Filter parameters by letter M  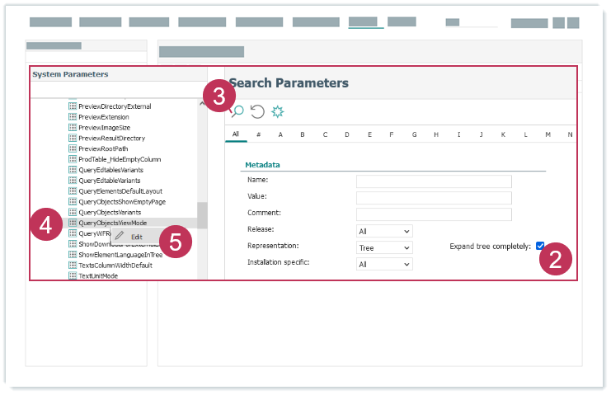click(548, 134)
